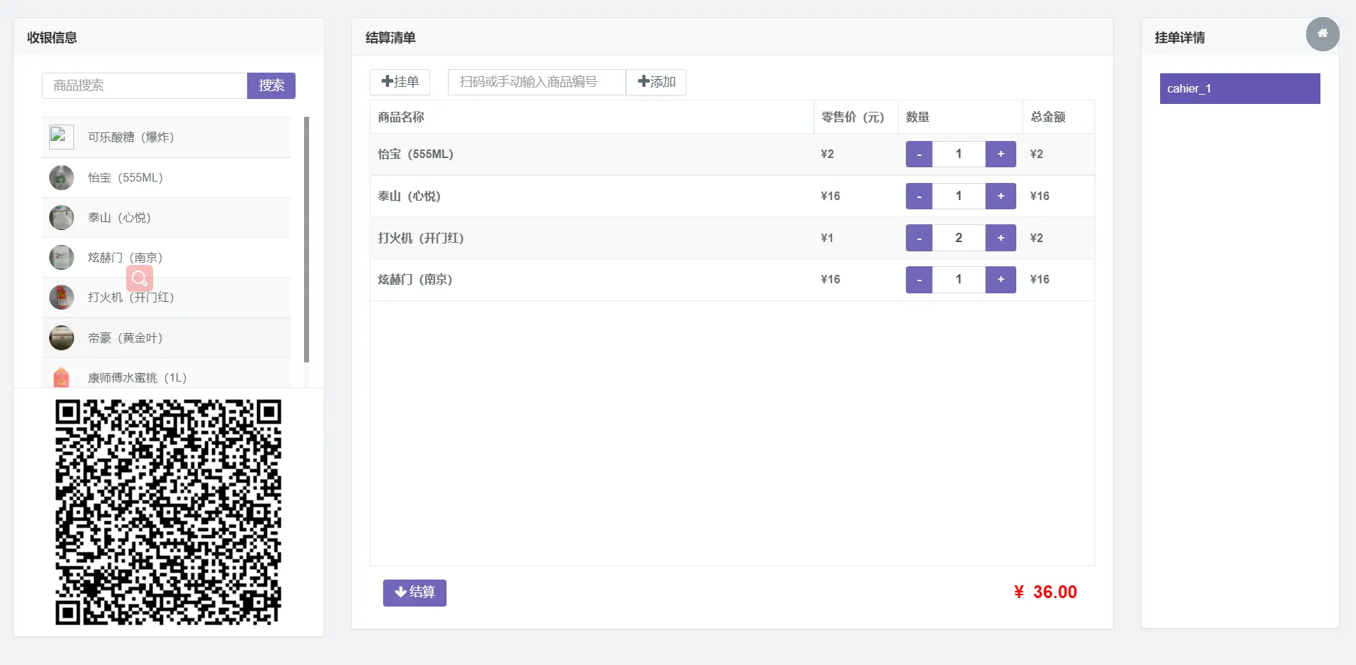Click 炫赫门 (南京) in checkout list
1356x665 pixels.
[x=414, y=279]
